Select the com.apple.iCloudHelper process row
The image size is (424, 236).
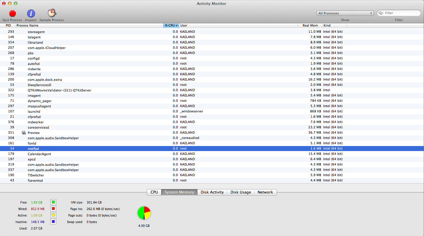tap(212, 48)
